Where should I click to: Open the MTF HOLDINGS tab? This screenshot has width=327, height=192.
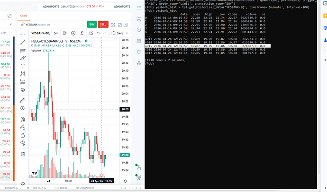coord(36,188)
